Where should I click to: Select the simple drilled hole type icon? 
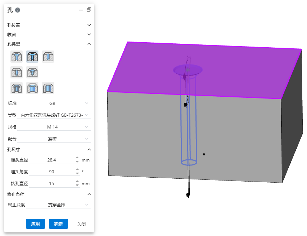(48, 57)
